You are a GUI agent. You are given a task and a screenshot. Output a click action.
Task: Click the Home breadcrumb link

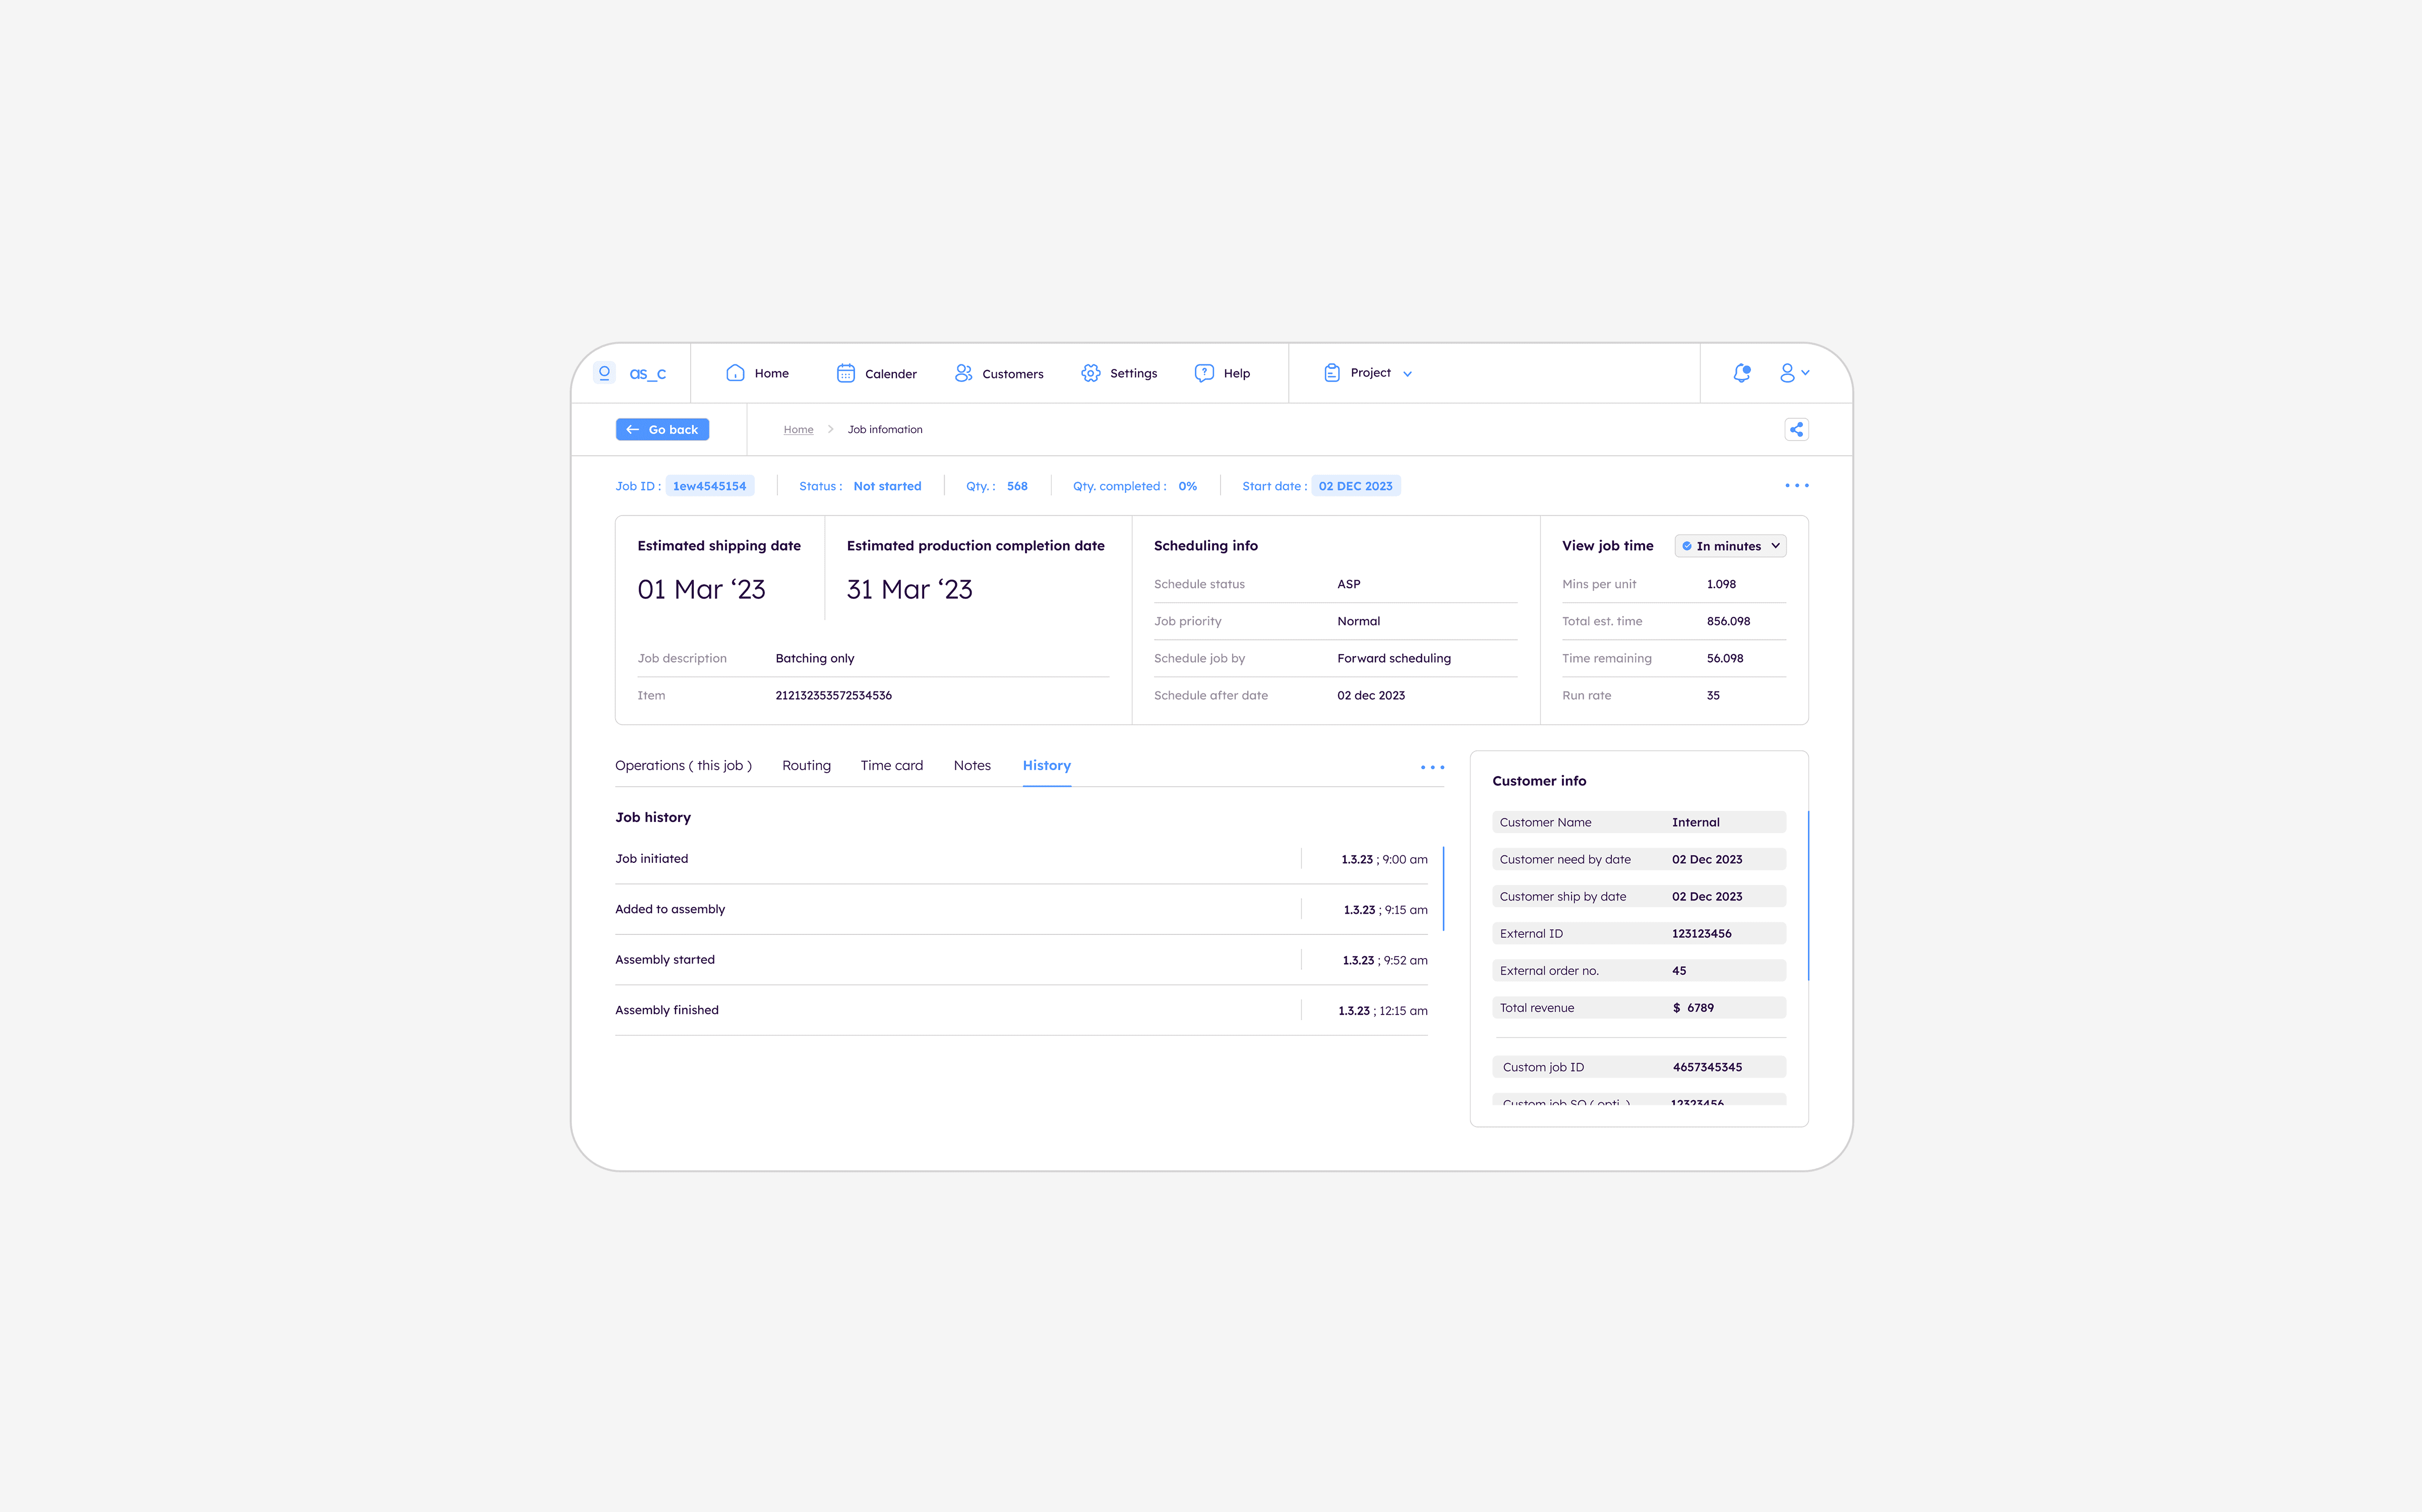tap(798, 430)
